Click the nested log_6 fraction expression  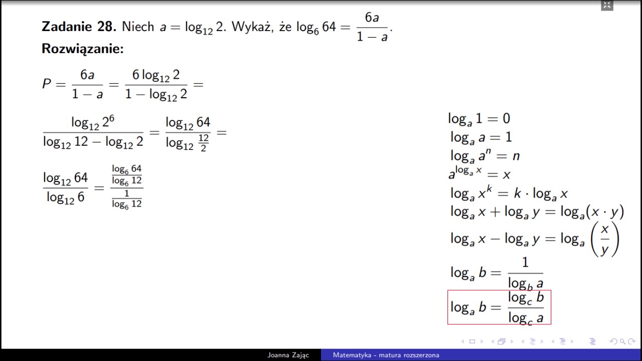coord(127,187)
